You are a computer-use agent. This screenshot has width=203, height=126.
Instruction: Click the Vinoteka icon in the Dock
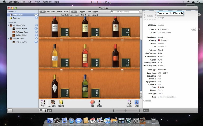(143, 120)
